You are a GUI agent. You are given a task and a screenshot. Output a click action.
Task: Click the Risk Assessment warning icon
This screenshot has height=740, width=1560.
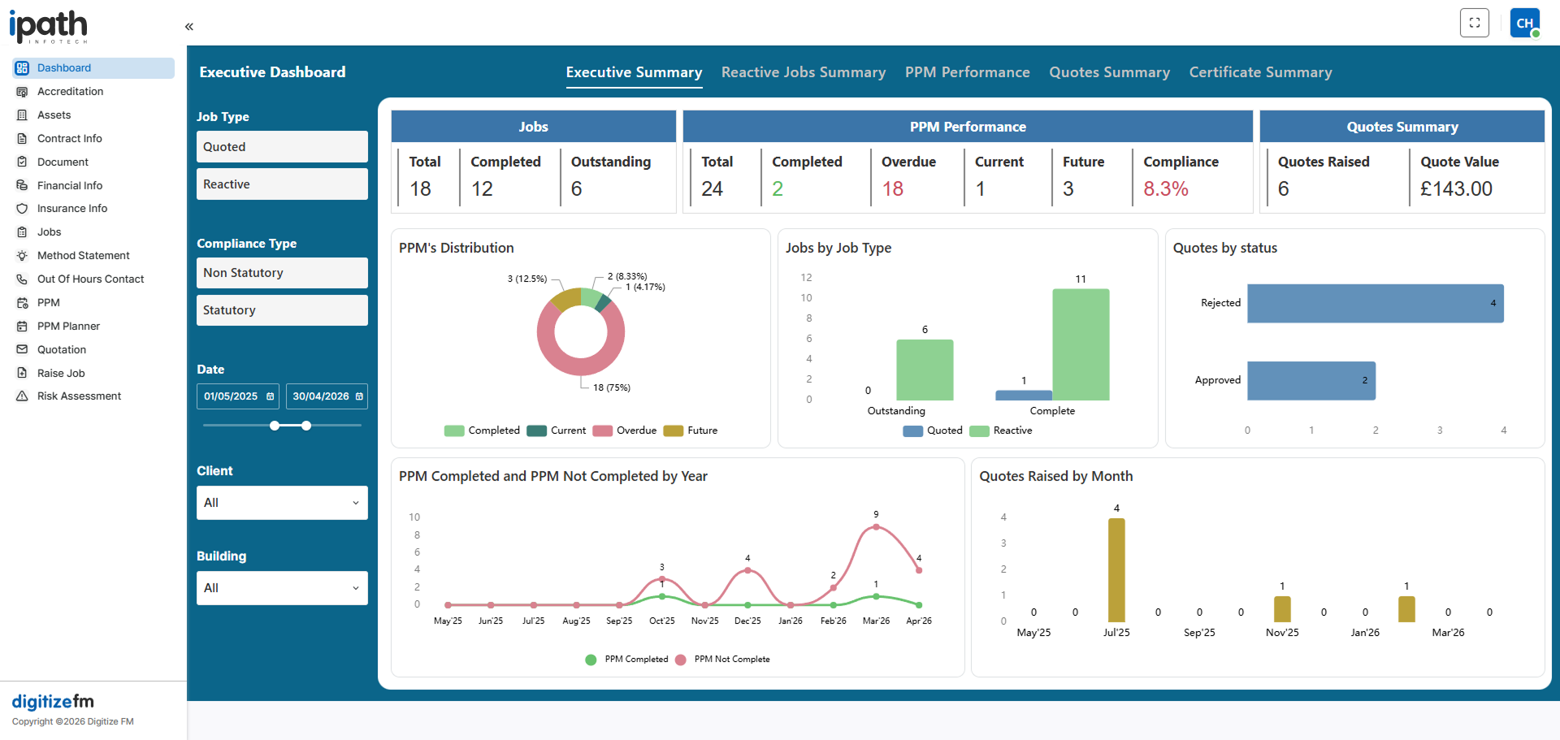22,396
